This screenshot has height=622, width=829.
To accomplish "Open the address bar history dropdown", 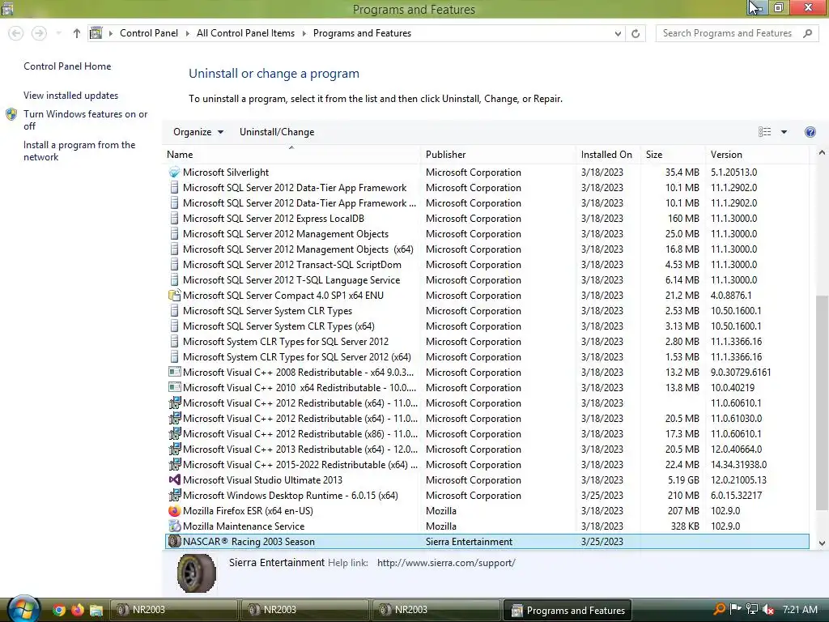I will click(x=618, y=33).
